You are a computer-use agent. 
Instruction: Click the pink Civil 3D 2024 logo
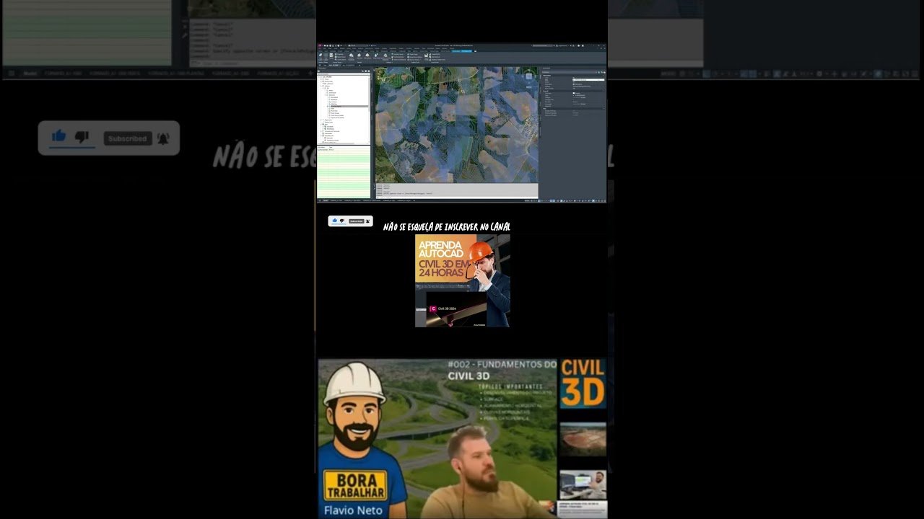(x=433, y=309)
